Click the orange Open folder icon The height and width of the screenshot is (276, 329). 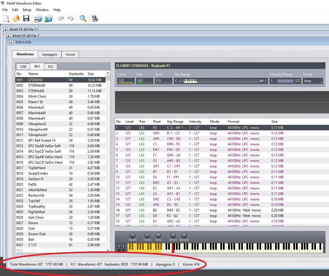(x=16, y=19)
